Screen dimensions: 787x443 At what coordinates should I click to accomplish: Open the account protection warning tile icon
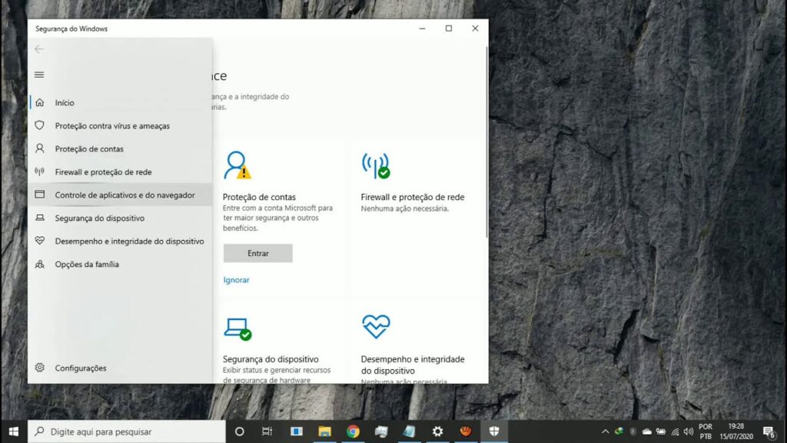pos(237,165)
